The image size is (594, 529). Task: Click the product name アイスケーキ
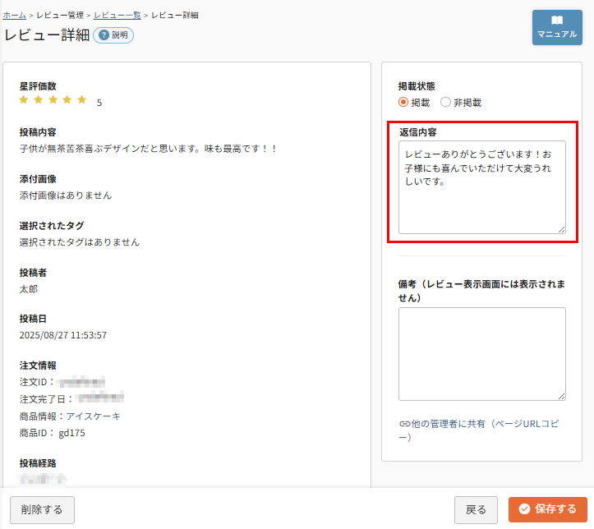tap(94, 416)
